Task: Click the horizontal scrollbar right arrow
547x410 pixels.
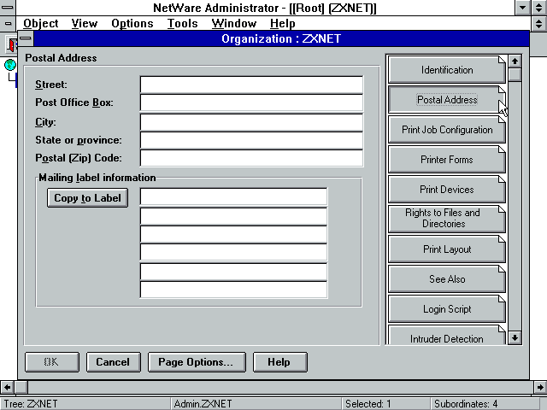Action: [x=540, y=387]
